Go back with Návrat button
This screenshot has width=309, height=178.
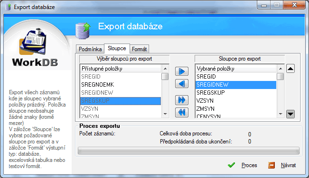tap(288, 165)
